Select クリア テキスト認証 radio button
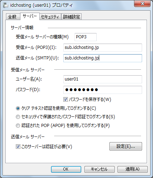Image resolution: width=153 pixels, height=178 pixels. [18, 108]
